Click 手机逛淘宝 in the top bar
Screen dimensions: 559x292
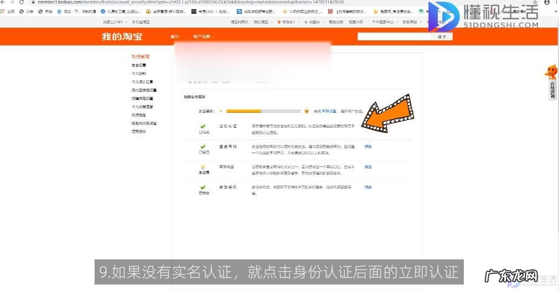[x=141, y=22]
